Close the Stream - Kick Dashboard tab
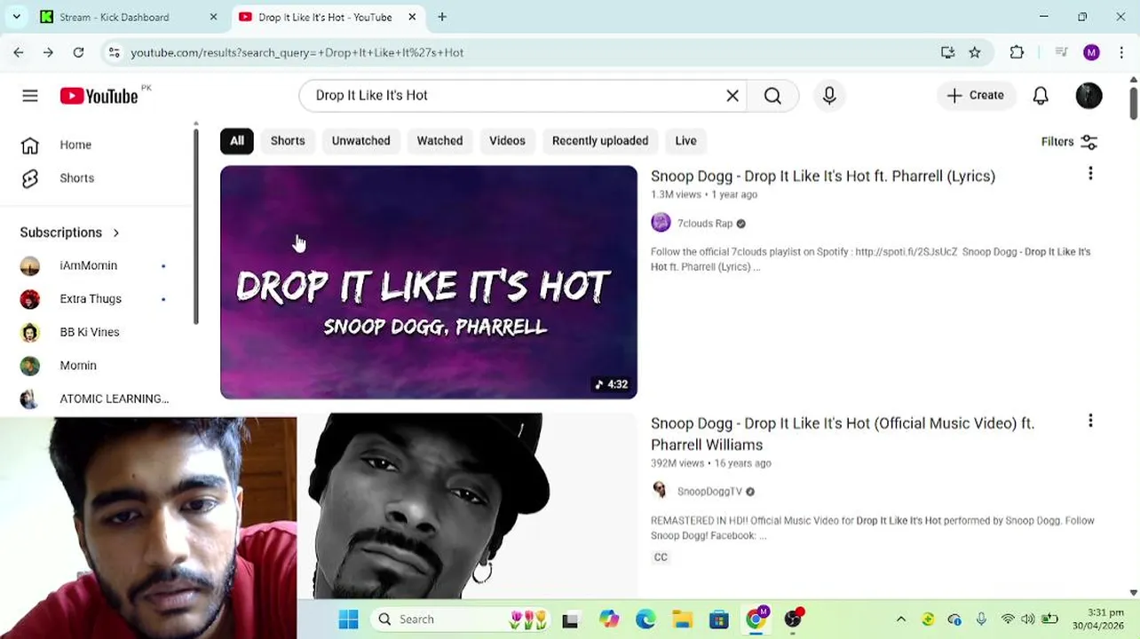 tap(213, 17)
